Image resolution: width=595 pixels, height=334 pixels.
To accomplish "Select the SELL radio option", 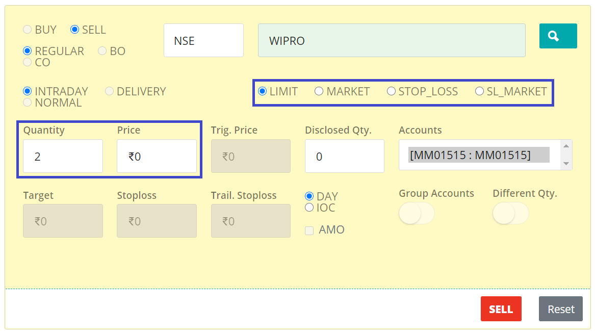I will coord(75,30).
